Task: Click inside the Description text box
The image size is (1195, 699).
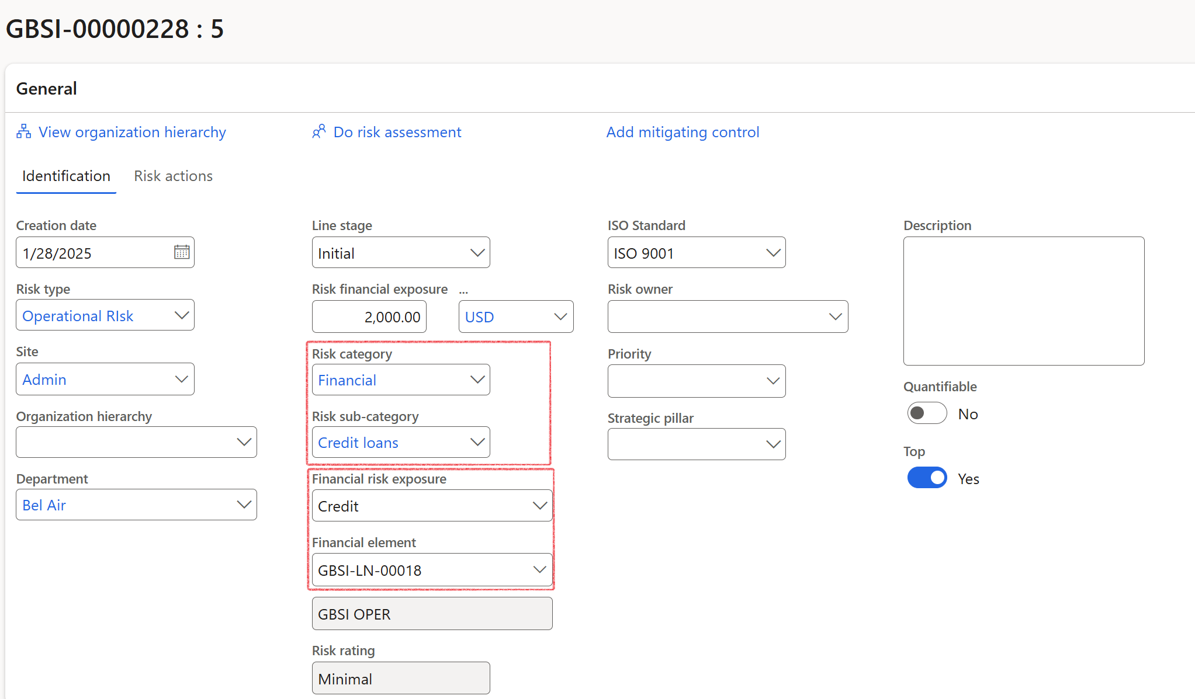Action: tap(1023, 301)
